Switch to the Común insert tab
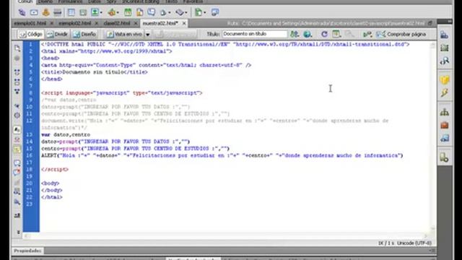This screenshot has width=462, height=260. [25, 1]
